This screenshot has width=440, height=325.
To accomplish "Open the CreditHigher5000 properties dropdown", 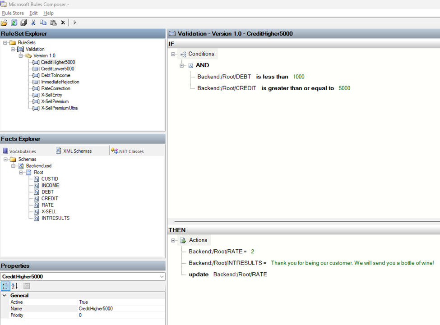I will click(162, 276).
